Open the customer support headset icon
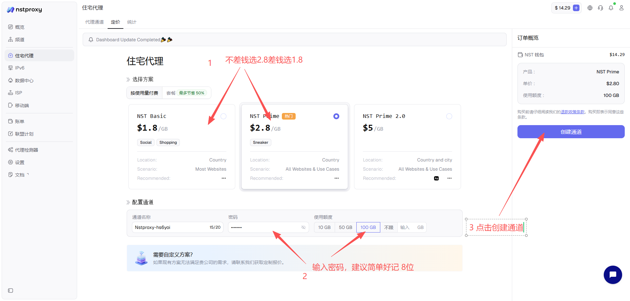Screen dimensions: 630x301 coord(600,8)
